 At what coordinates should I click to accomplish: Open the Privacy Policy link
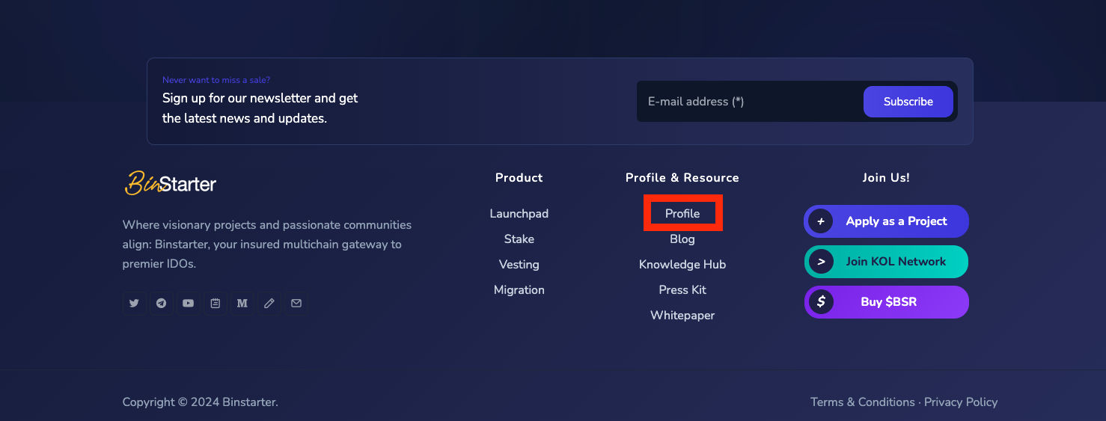point(961,402)
